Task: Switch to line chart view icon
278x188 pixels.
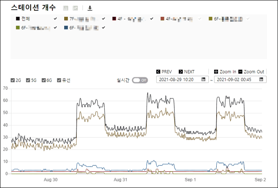Action: (75, 8)
